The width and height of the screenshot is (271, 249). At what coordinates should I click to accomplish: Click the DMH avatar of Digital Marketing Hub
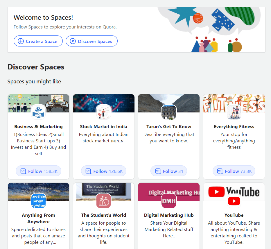pos(169,201)
